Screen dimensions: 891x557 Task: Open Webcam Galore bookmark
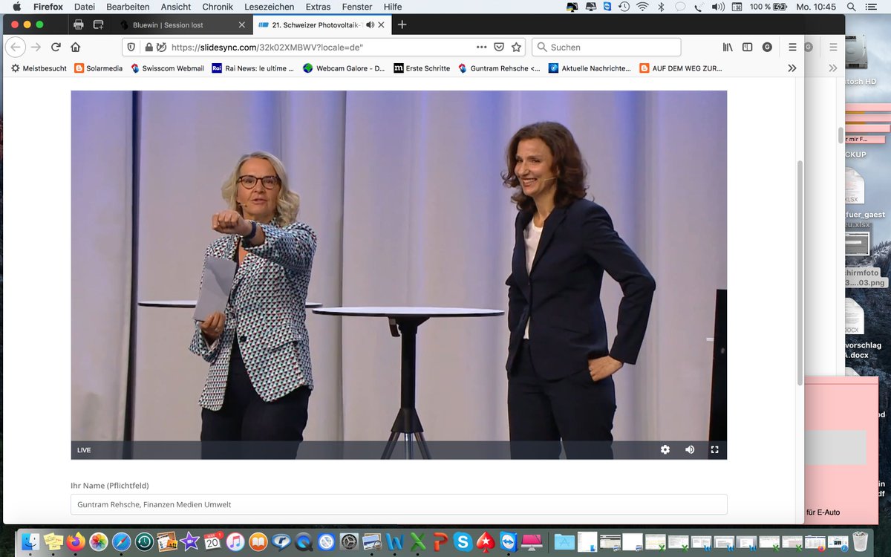344,68
